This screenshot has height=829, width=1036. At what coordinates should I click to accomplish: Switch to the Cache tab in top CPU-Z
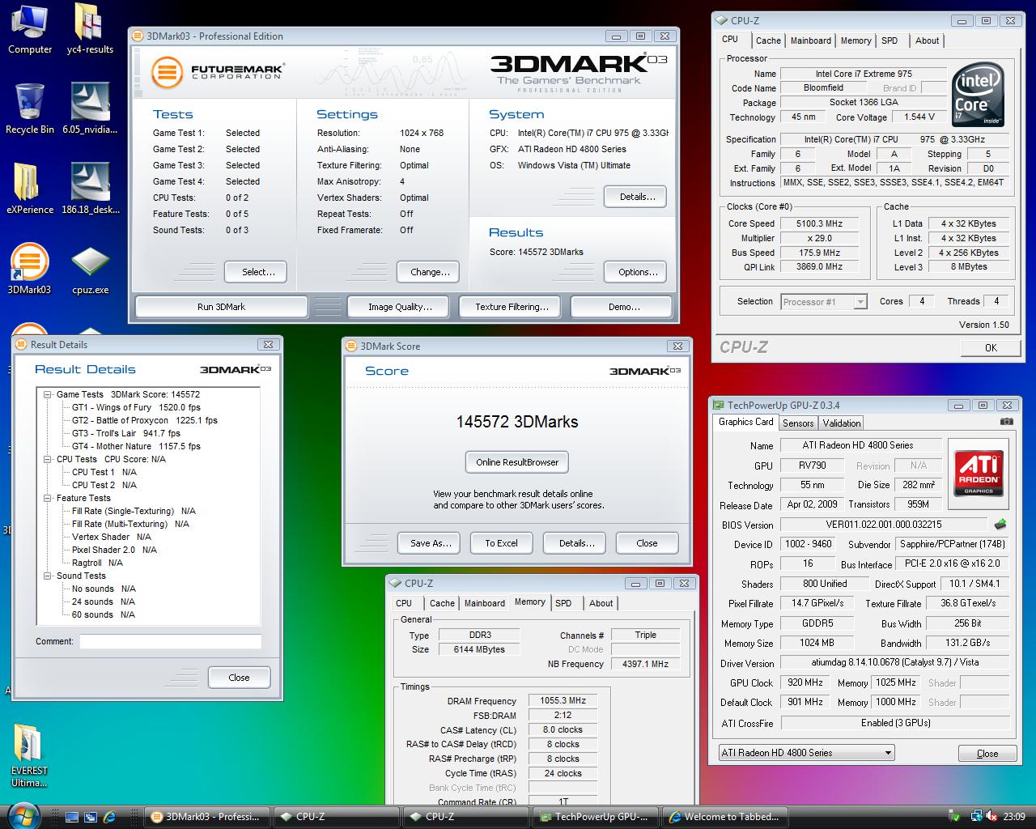click(x=768, y=40)
